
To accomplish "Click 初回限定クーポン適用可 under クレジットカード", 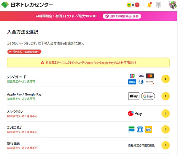I will click(x=21, y=82).
